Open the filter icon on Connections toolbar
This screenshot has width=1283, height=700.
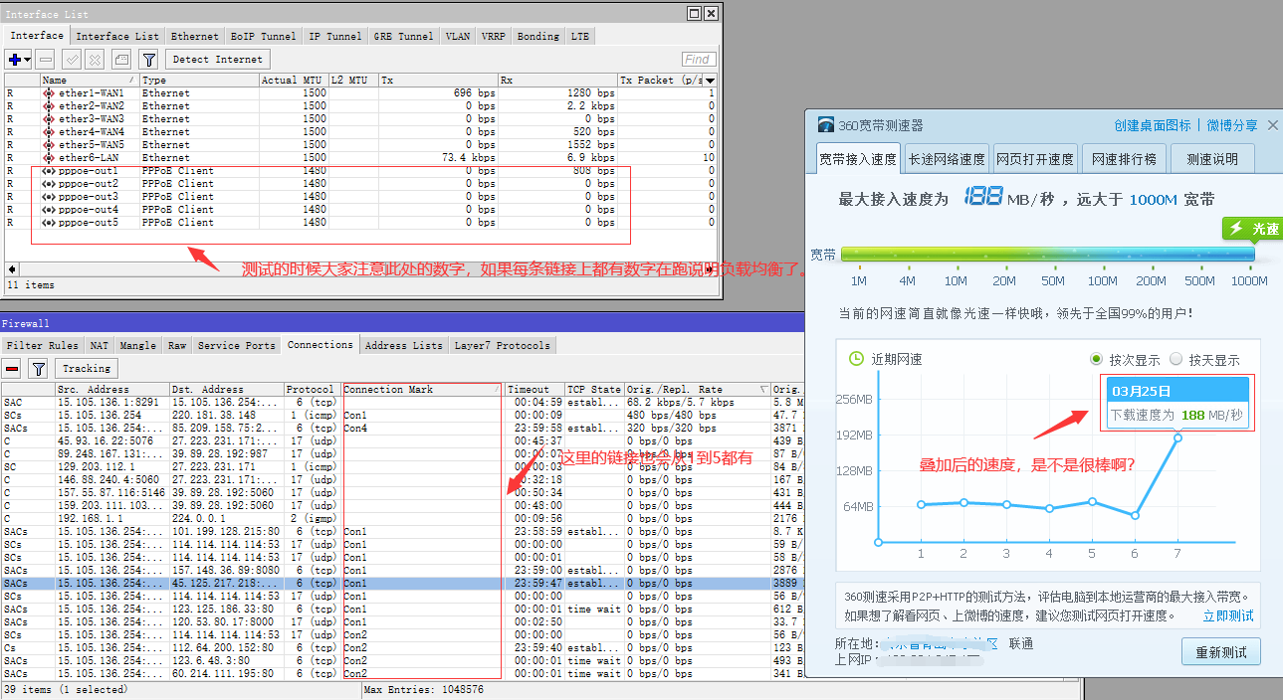pyautogui.click(x=37, y=369)
